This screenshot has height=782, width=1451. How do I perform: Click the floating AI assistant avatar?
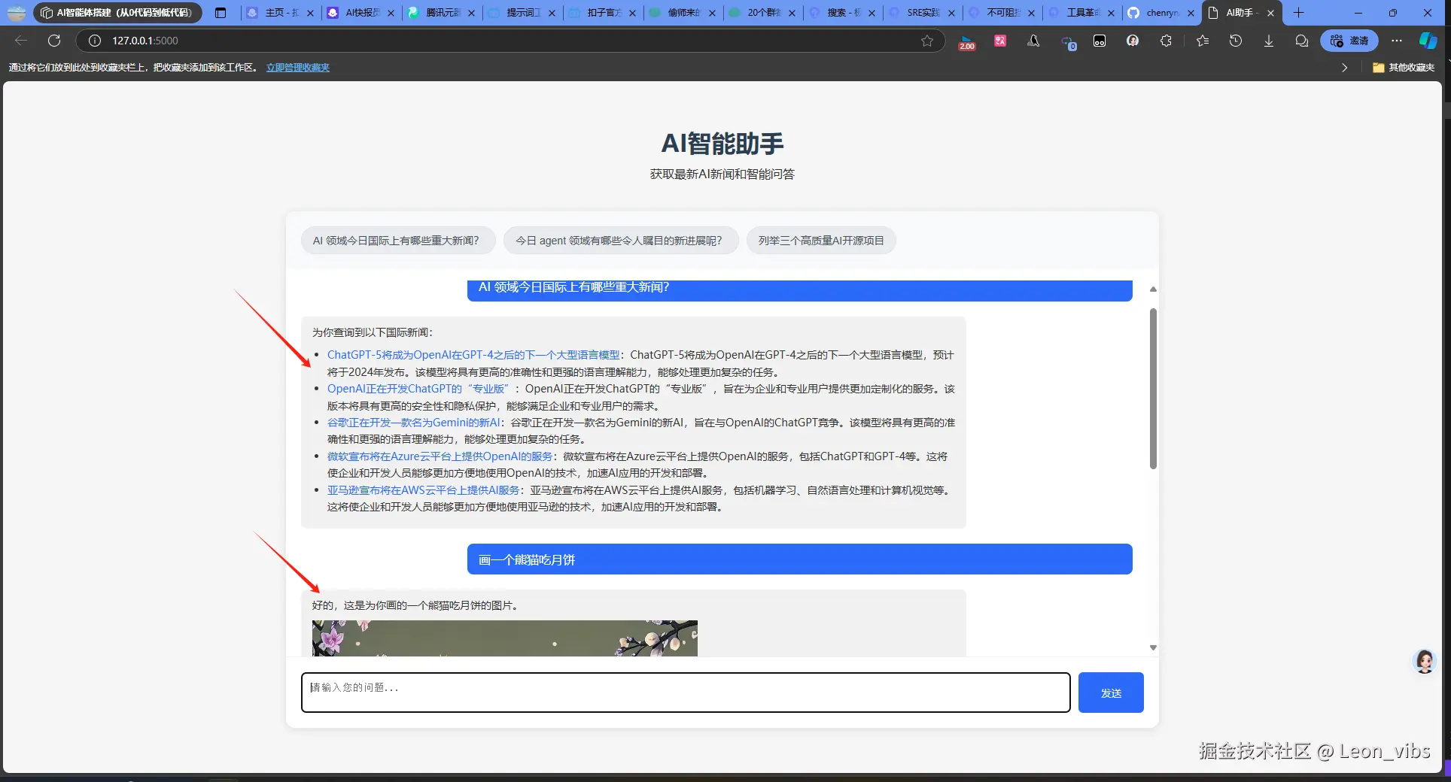[1423, 662]
